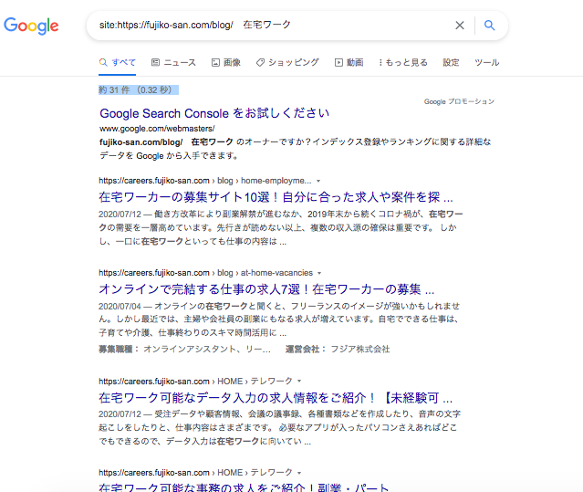The image size is (583, 492).
Task: Expand the もっと見る menu
Action: coord(403,62)
